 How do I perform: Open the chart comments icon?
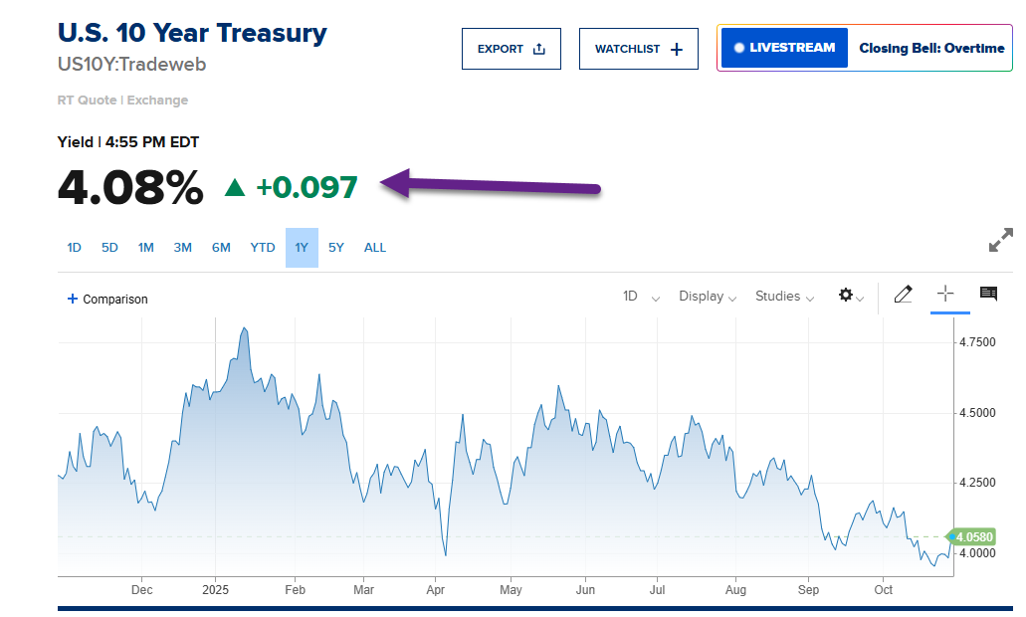tap(988, 294)
